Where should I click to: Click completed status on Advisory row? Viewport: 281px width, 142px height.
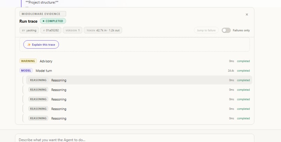tap(243, 61)
